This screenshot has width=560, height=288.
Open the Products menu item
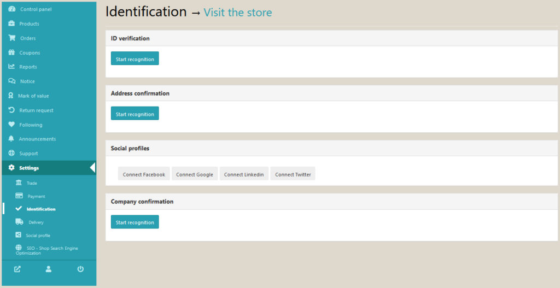[29, 24]
